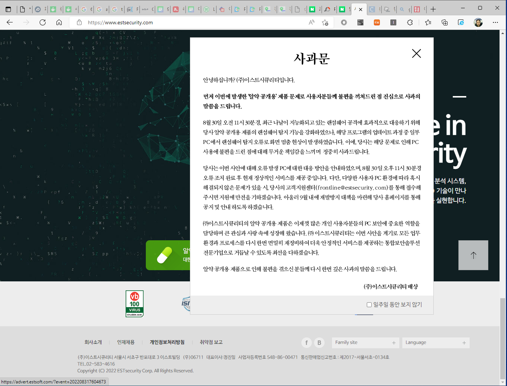Expand the Language dropdown
Screen dimensions: 507x386
(x=436, y=343)
